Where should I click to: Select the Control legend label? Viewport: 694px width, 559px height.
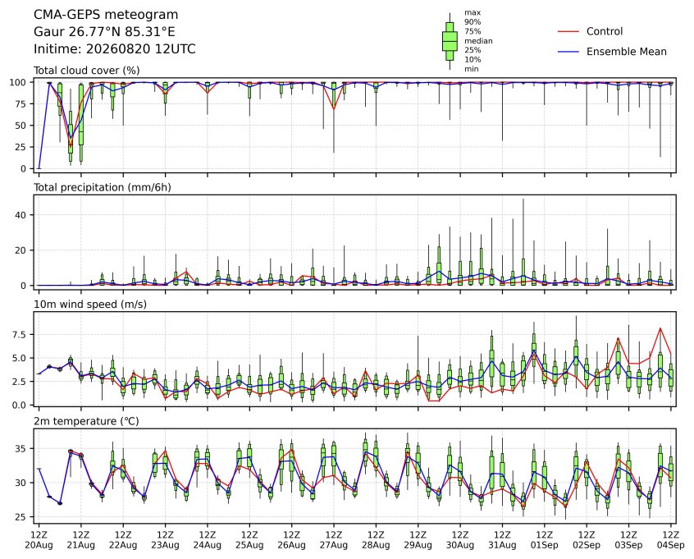click(x=604, y=31)
